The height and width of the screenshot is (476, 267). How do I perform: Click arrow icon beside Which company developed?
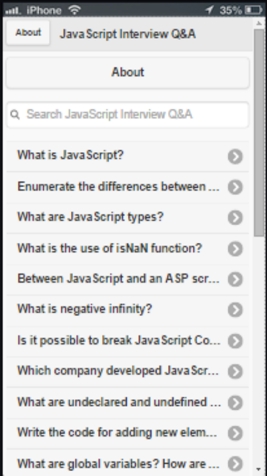pyautogui.click(x=235, y=372)
